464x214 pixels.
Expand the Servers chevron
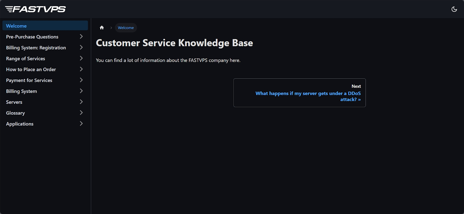click(81, 102)
